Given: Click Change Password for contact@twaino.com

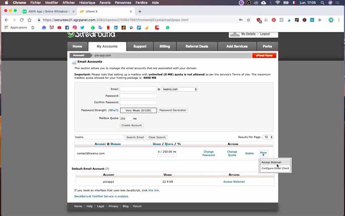Looking at the screenshot, I should tap(209, 153).
